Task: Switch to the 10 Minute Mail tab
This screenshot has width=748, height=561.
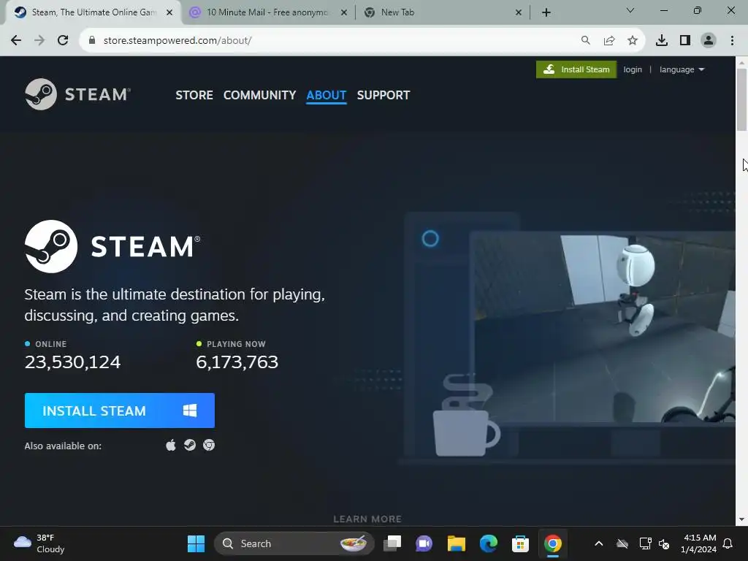Action: [x=267, y=12]
